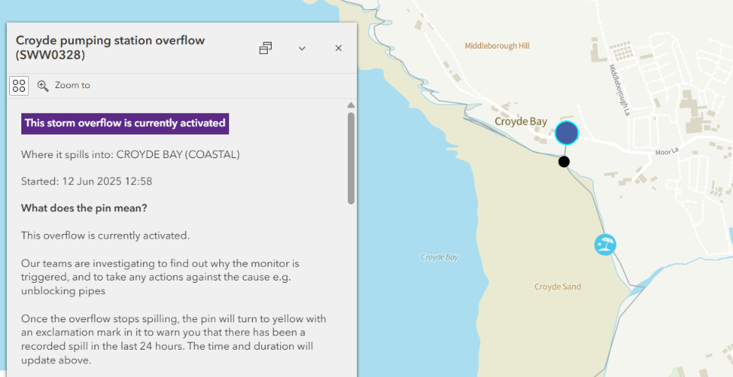This screenshot has width=733, height=377.
Task: Click the black outfall point marker
Action: pyautogui.click(x=564, y=162)
